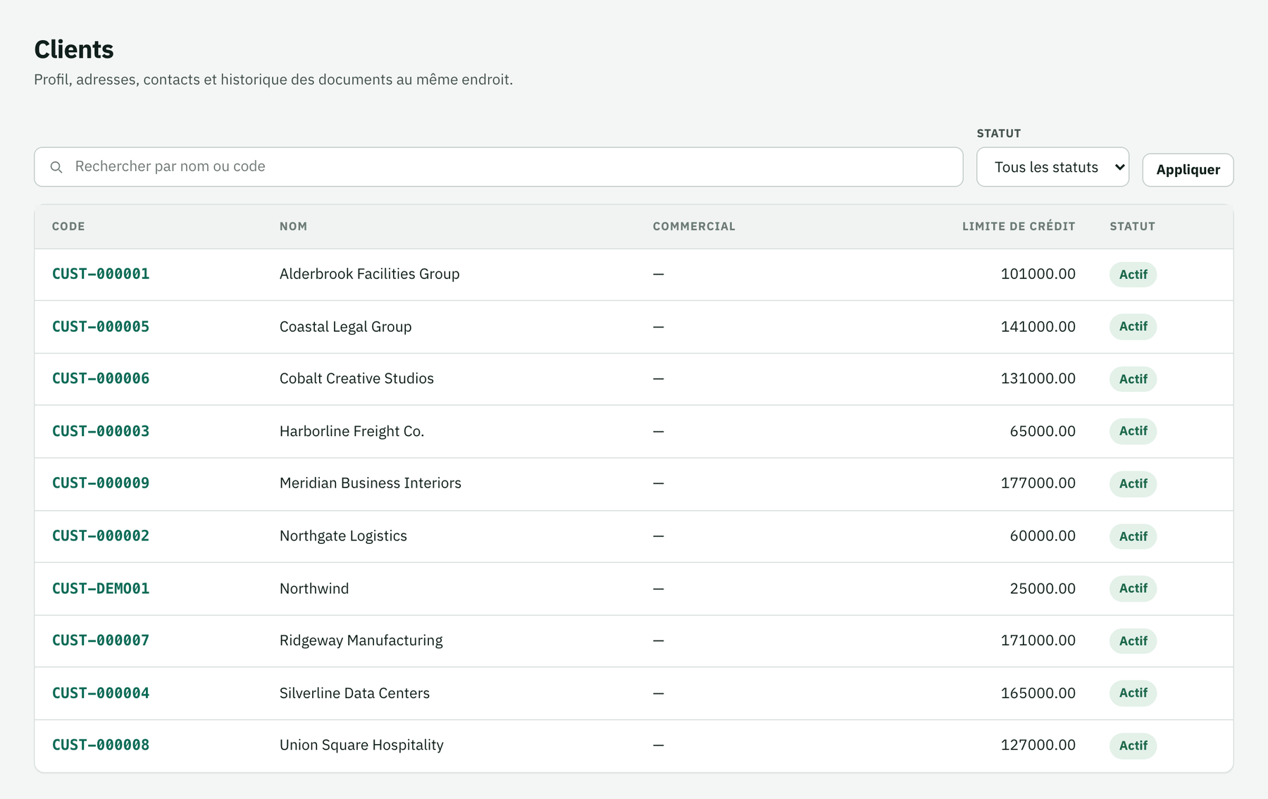The image size is (1268, 799).
Task: Open customer CUST-000009 link
Action: click(101, 483)
